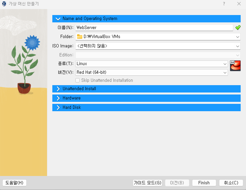This screenshot has height=190, width=246.
Task: Open the 종류(T) Linux type dropdown
Action: pyautogui.click(x=225, y=64)
